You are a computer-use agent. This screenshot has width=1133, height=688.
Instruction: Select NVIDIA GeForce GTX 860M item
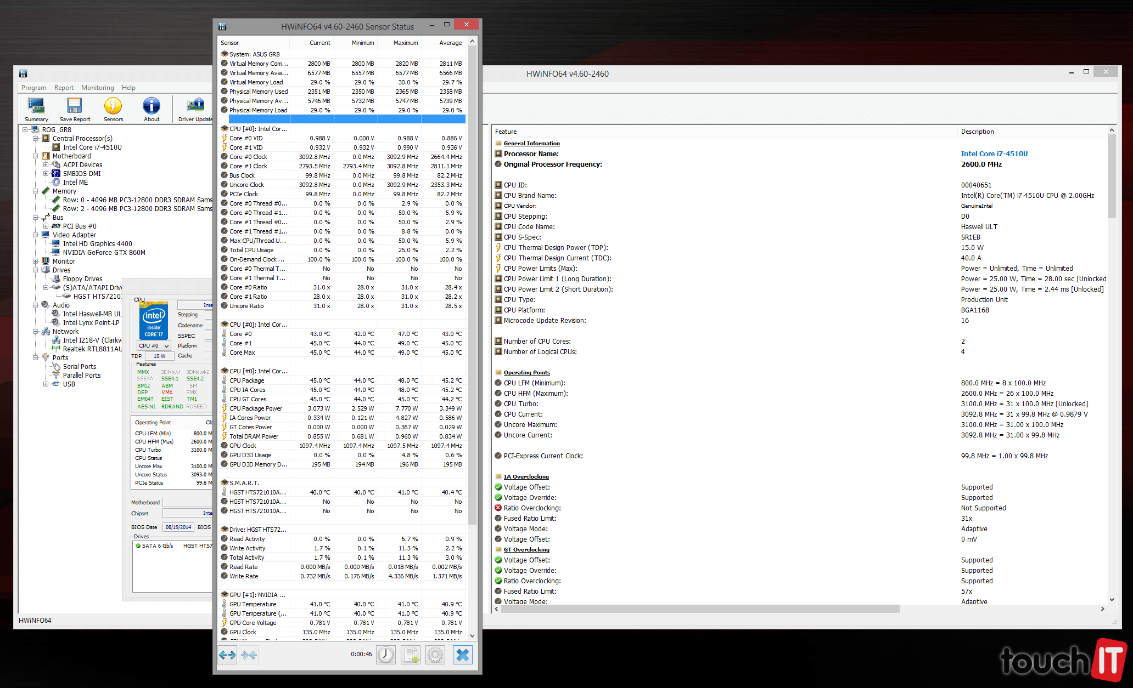point(104,253)
